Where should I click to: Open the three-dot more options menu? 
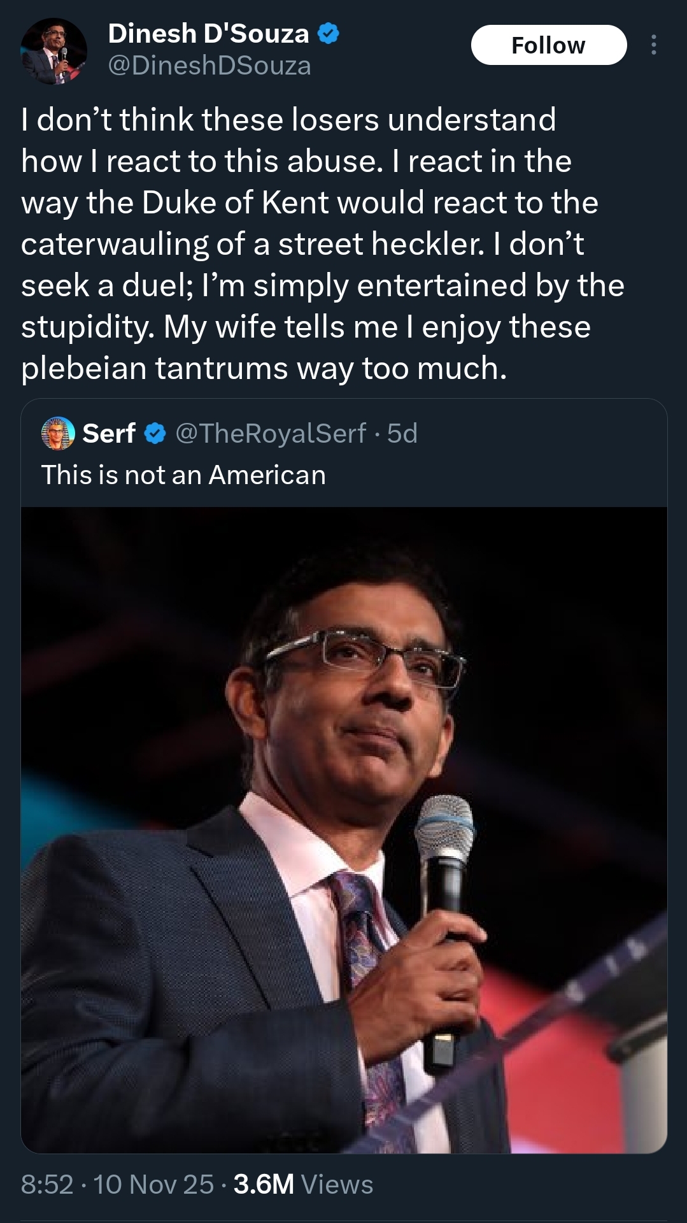pyautogui.click(x=653, y=45)
